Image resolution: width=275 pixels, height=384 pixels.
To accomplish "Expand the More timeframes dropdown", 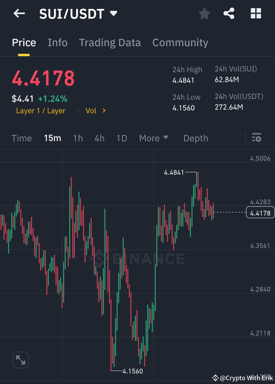I will [154, 138].
